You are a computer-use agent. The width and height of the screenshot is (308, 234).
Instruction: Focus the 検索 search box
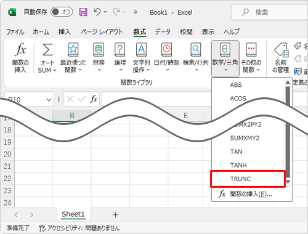point(270,12)
